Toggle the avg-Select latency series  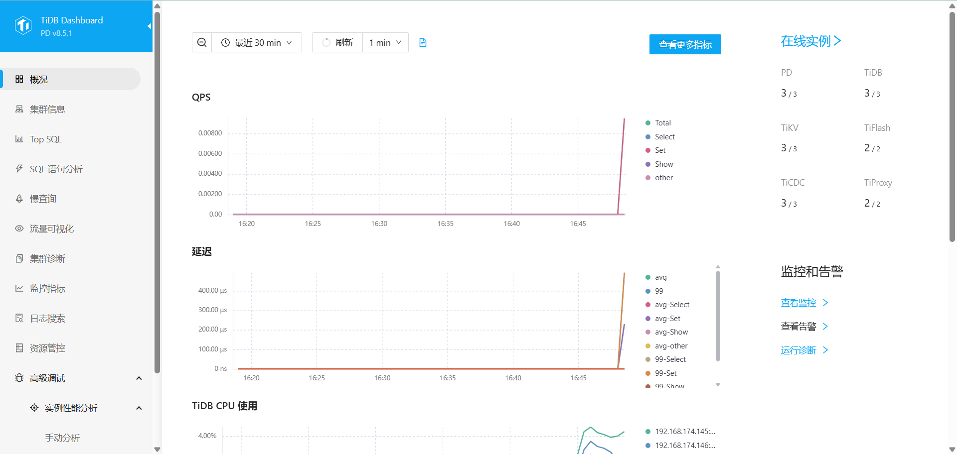667,305
